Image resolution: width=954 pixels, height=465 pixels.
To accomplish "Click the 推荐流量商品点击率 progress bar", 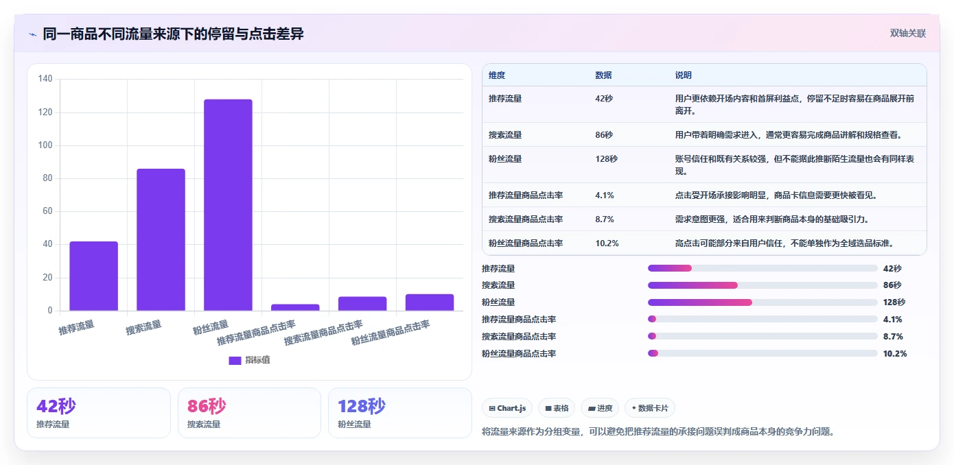I will tap(763, 319).
